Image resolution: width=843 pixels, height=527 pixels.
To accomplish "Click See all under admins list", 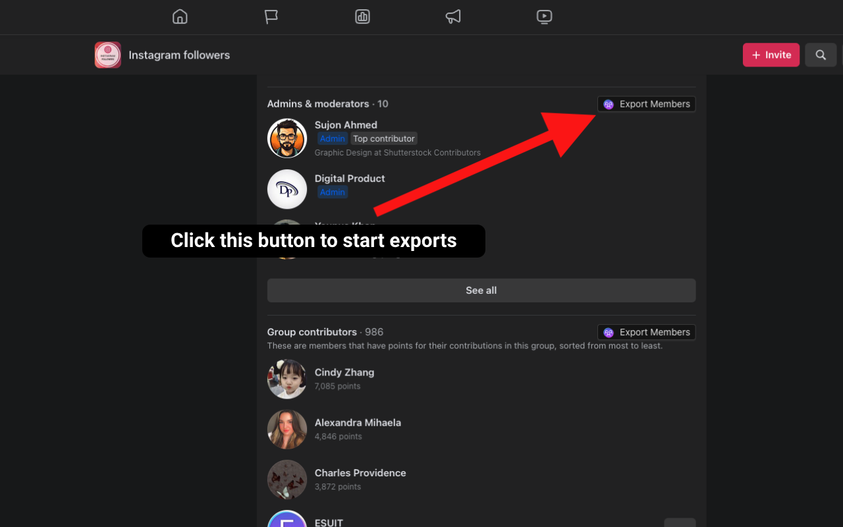I will (481, 290).
